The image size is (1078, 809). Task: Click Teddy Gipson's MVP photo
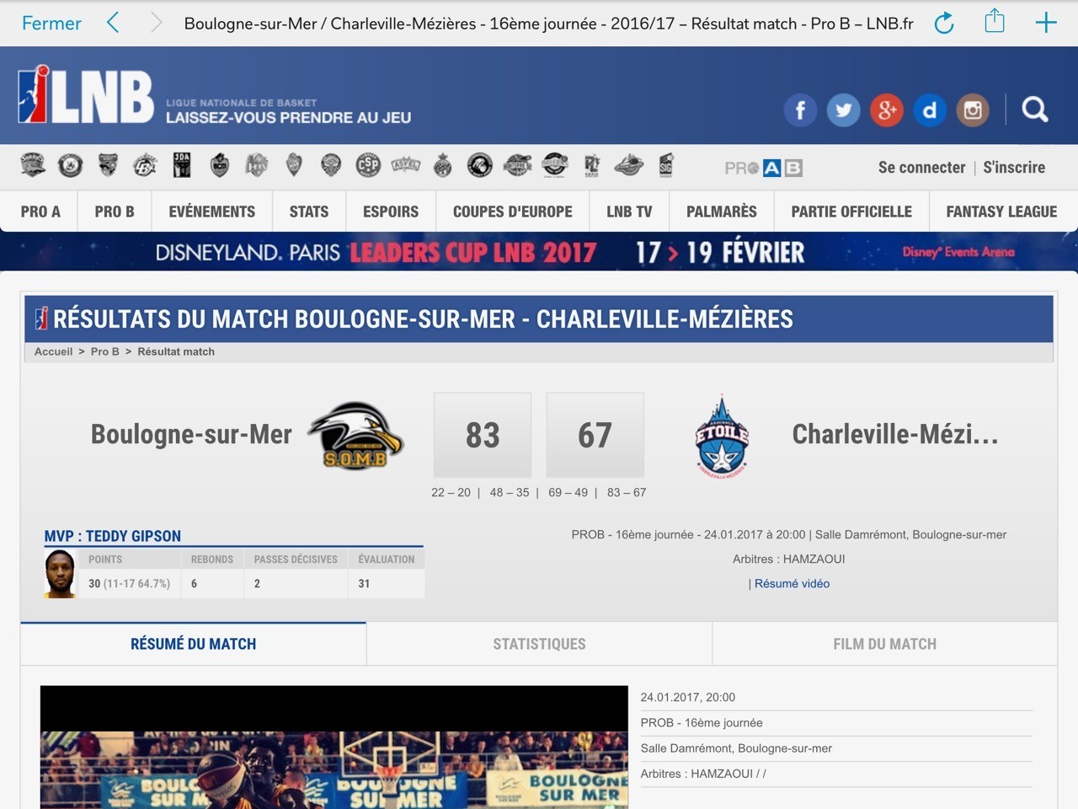60,574
